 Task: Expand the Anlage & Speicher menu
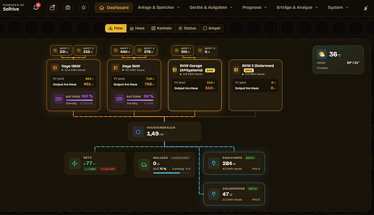(159, 8)
